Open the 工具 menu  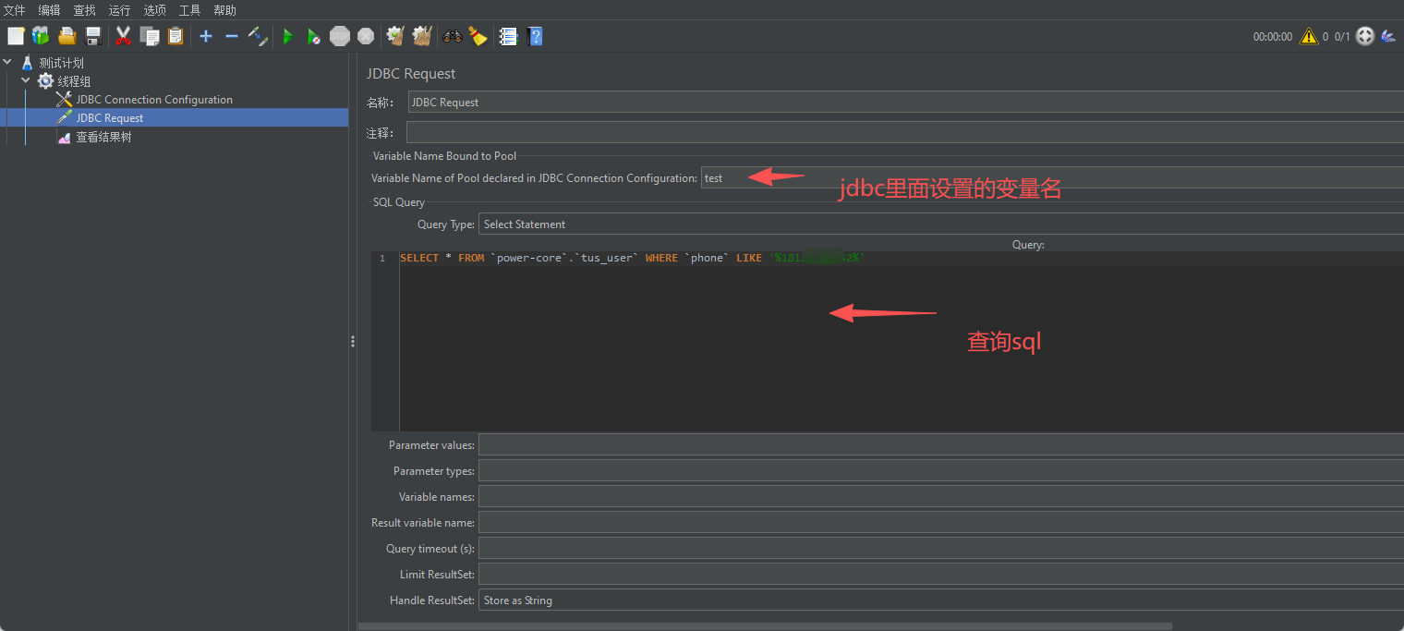coord(189,10)
